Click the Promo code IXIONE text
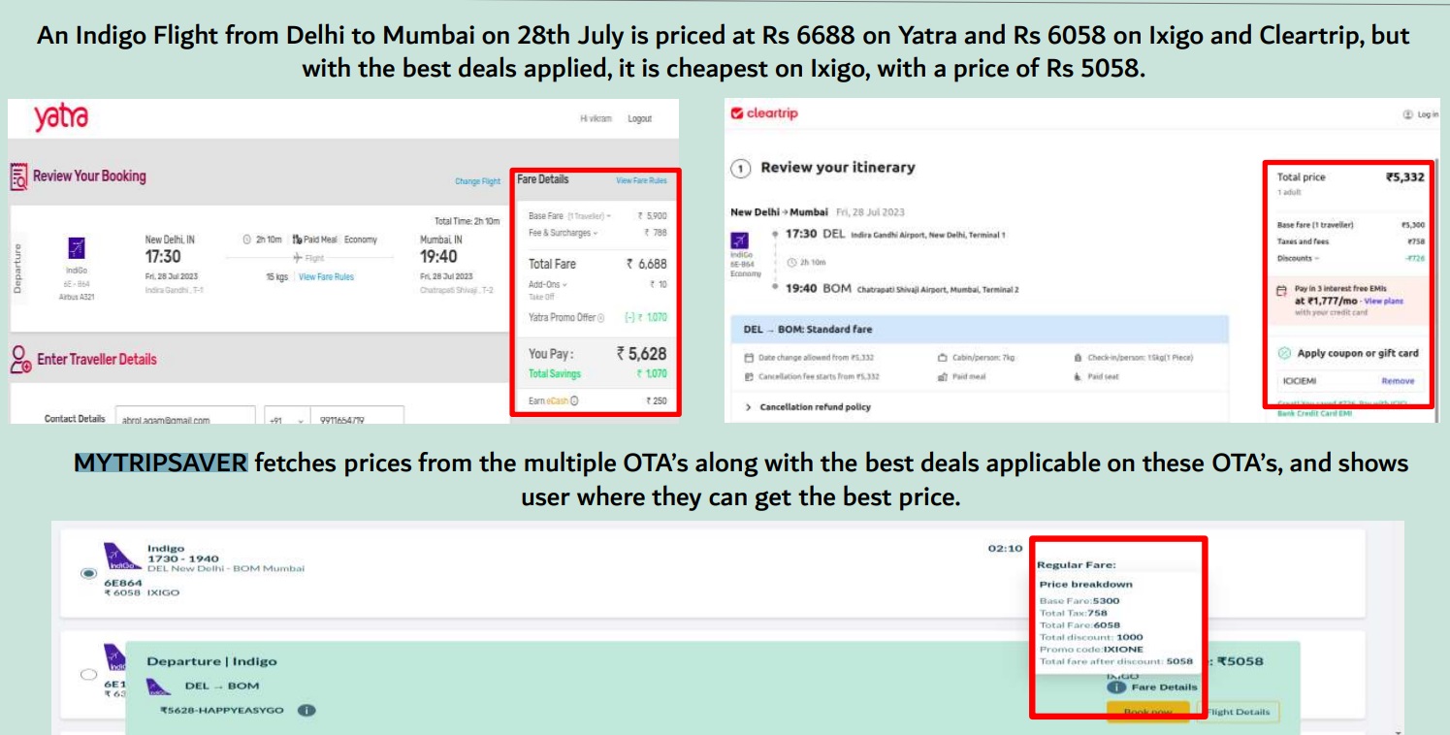This screenshot has height=735, width=1450. pyautogui.click(x=1091, y=649)
